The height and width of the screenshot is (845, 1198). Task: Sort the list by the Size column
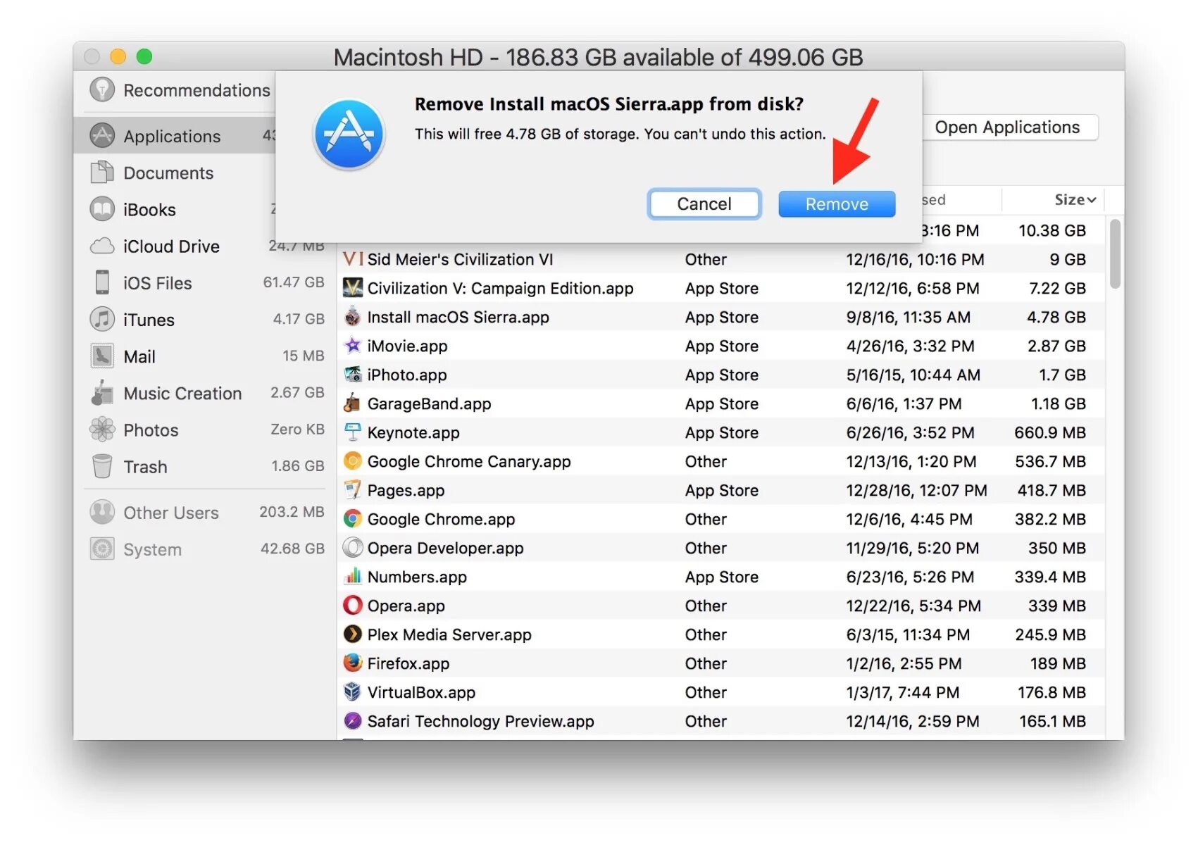coord(1075,200)
